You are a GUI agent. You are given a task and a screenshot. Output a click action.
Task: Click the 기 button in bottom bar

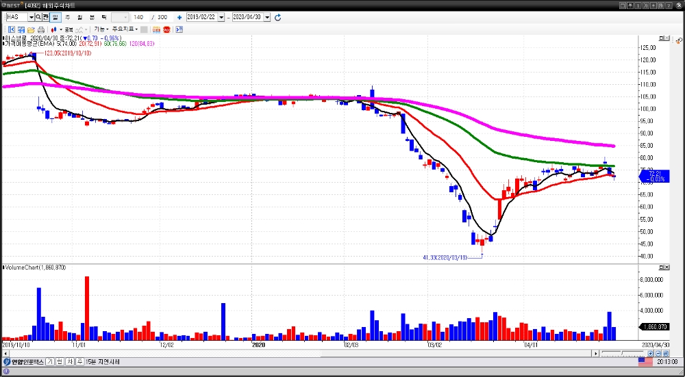(x=50, y=361)
